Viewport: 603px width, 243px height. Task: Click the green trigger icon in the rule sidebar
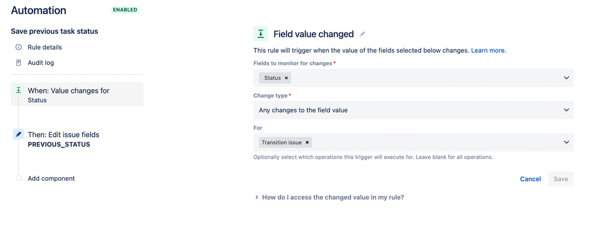(19, 90)
